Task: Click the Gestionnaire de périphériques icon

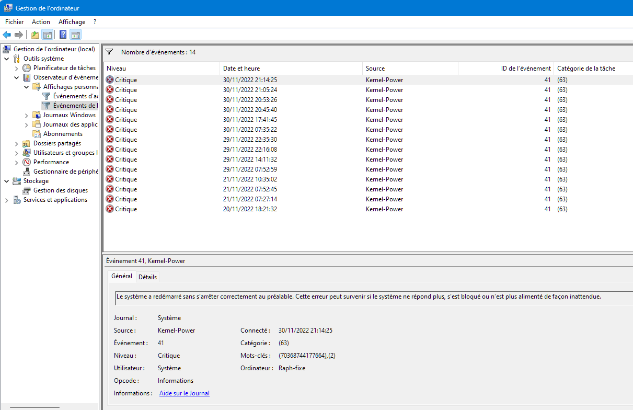Action: coord(27,172)
